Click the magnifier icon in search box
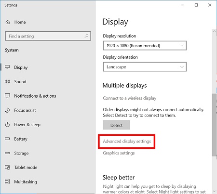The height and width of the screenshot is (194, 217). coord(86,36)
